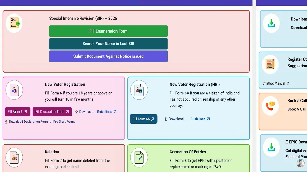Click the Register Complaint notepad icon
The image size is (307, 172).
point(270,64)
